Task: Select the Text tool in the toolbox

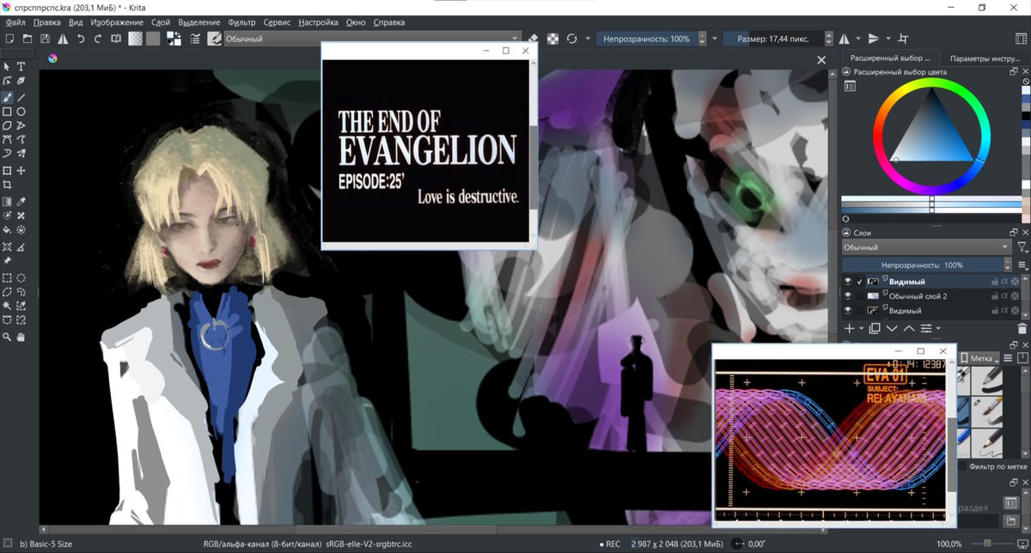Action: click(21, 66)
